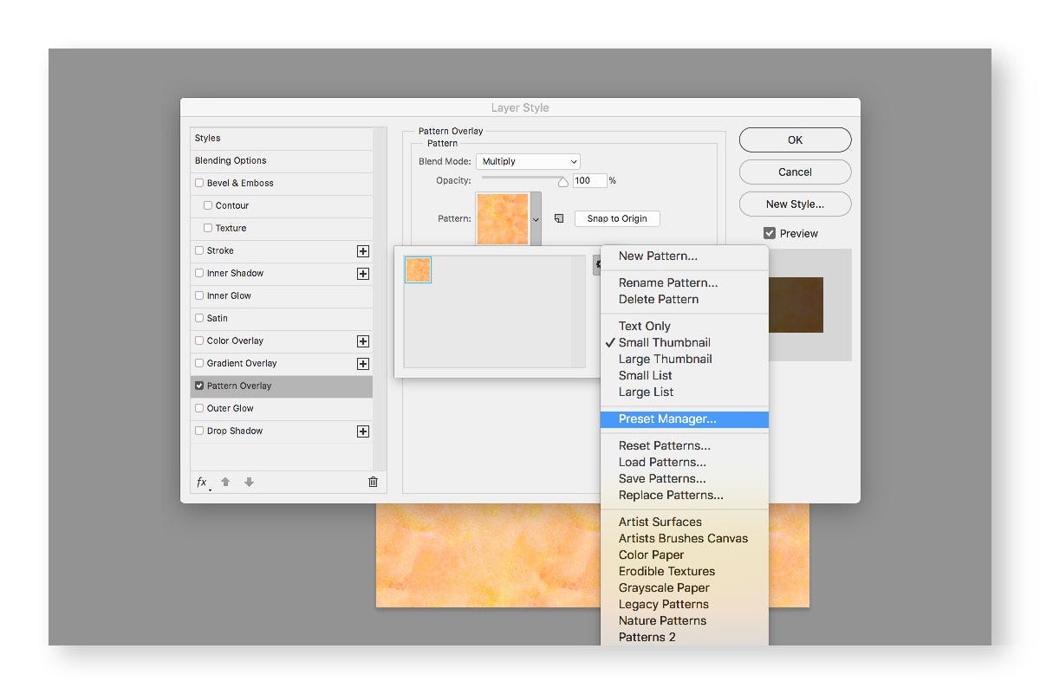Uncheck the Pattern Overlay checkbox

click(199, 386)
